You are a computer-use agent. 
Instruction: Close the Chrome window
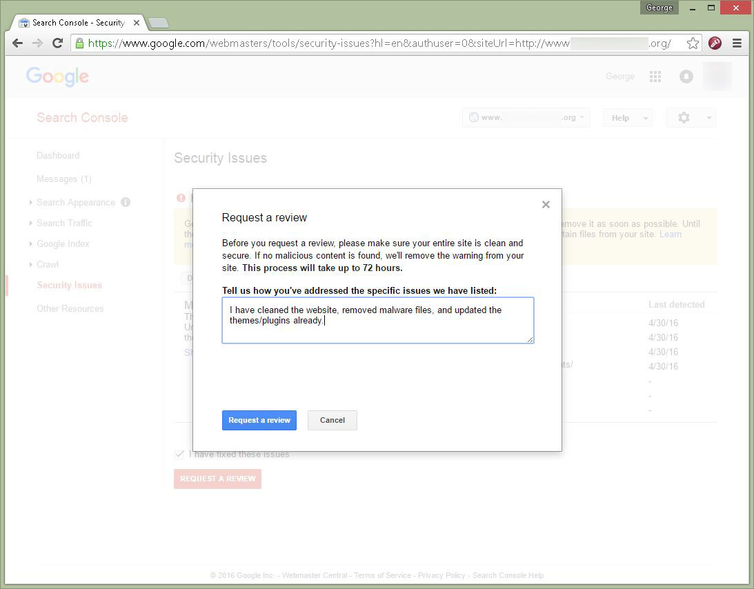(x=736, y=8)
